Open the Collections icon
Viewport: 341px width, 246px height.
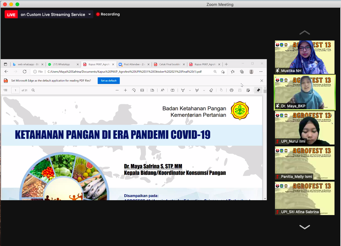coord(242,72)
